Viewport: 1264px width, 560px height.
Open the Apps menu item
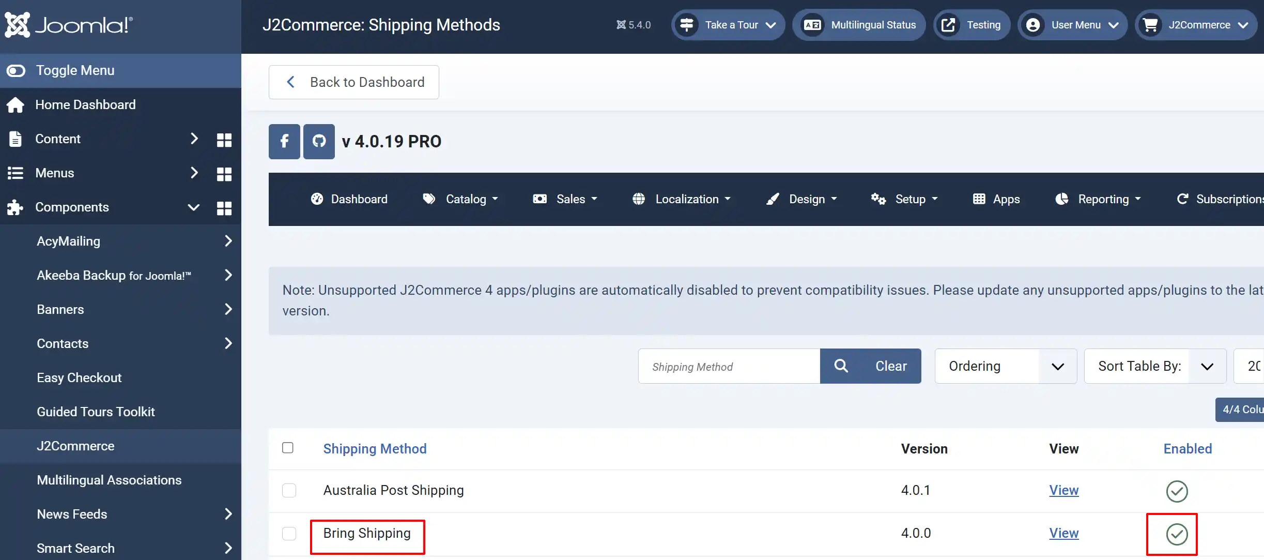(996, 199)
